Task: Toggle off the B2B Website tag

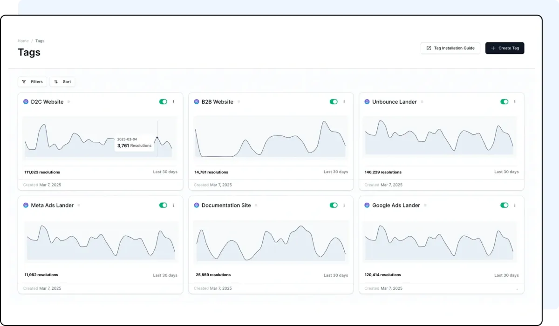Action: coord(334,102)
